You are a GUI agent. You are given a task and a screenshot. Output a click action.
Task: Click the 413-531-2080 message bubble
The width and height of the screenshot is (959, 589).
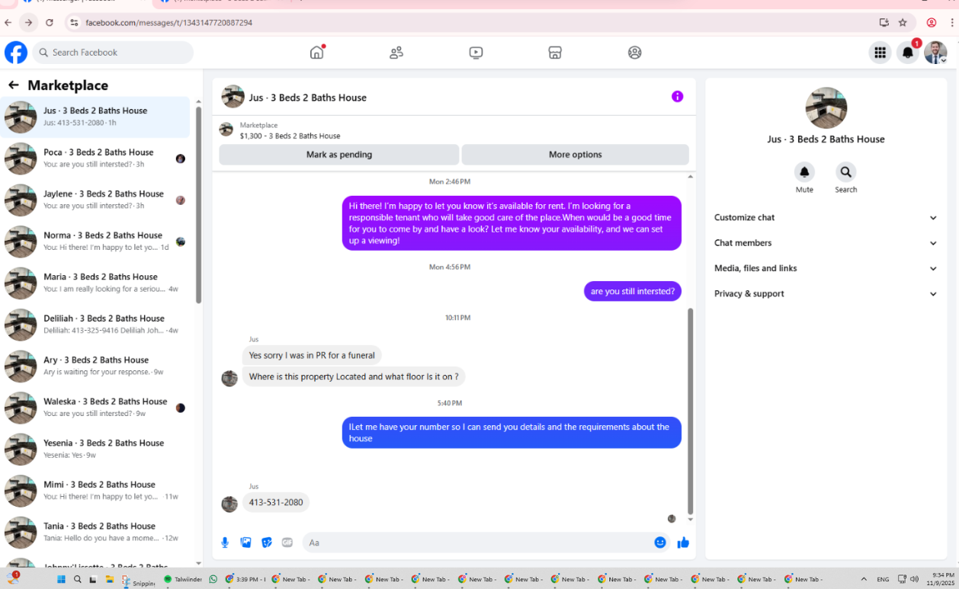pos(276,502)
